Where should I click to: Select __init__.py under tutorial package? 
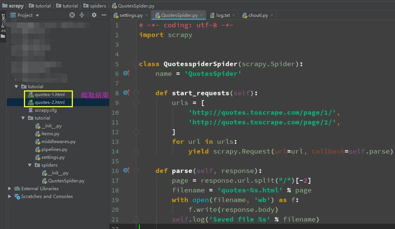point(52,126)
